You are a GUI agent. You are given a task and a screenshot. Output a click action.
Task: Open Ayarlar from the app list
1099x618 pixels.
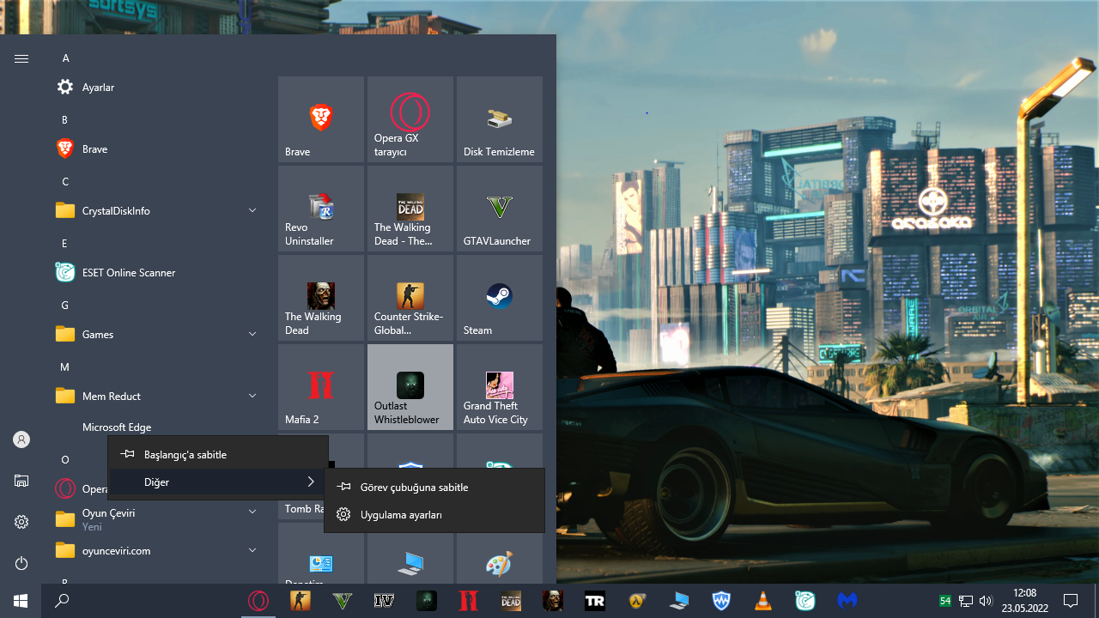point(158,87)
